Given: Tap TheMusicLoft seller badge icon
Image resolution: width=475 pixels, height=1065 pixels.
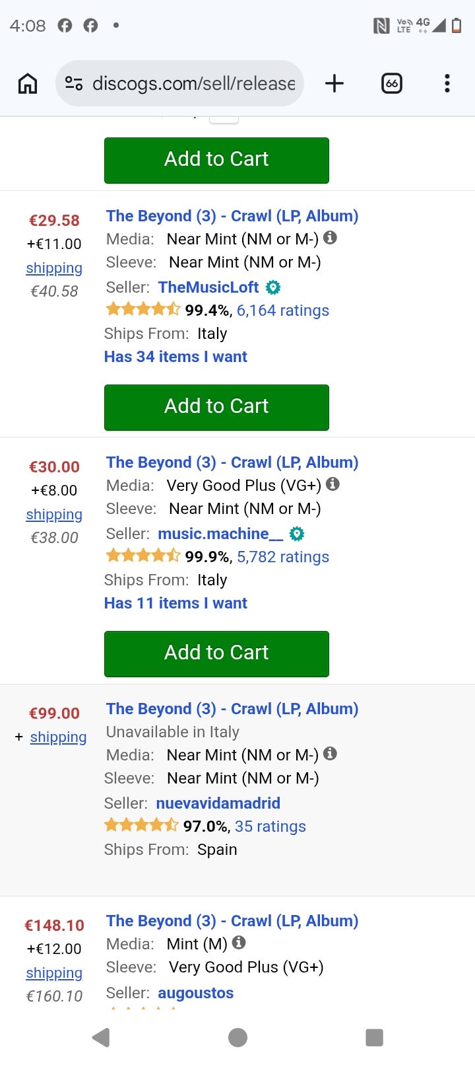Looking at the screenshot, I should (x=273, y=287).
